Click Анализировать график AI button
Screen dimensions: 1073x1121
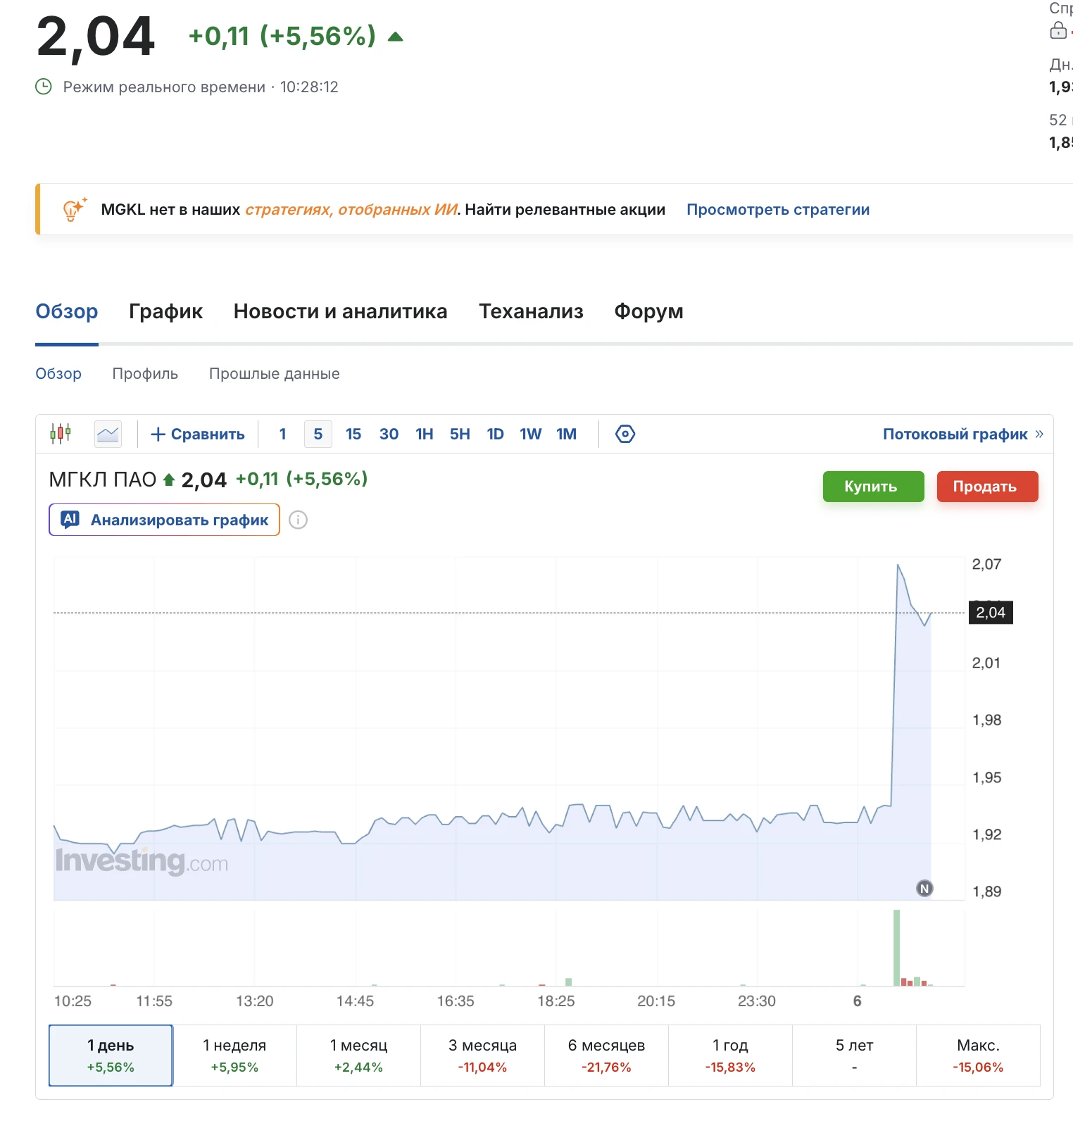164,520
